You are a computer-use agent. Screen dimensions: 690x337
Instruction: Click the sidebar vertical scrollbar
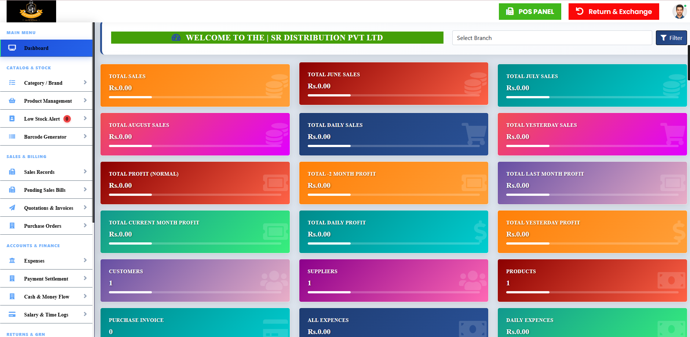[94, 122]
